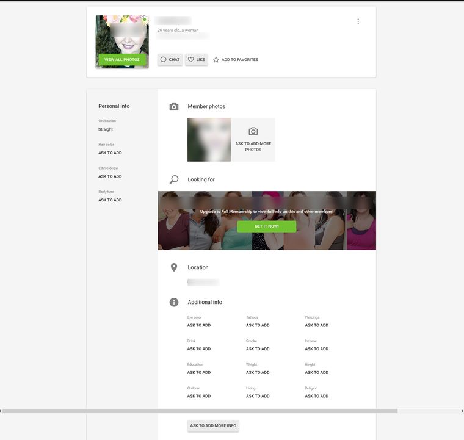Click the magnifier icon beside Looking for
The image size is (464, 440).
pos(174,179)
